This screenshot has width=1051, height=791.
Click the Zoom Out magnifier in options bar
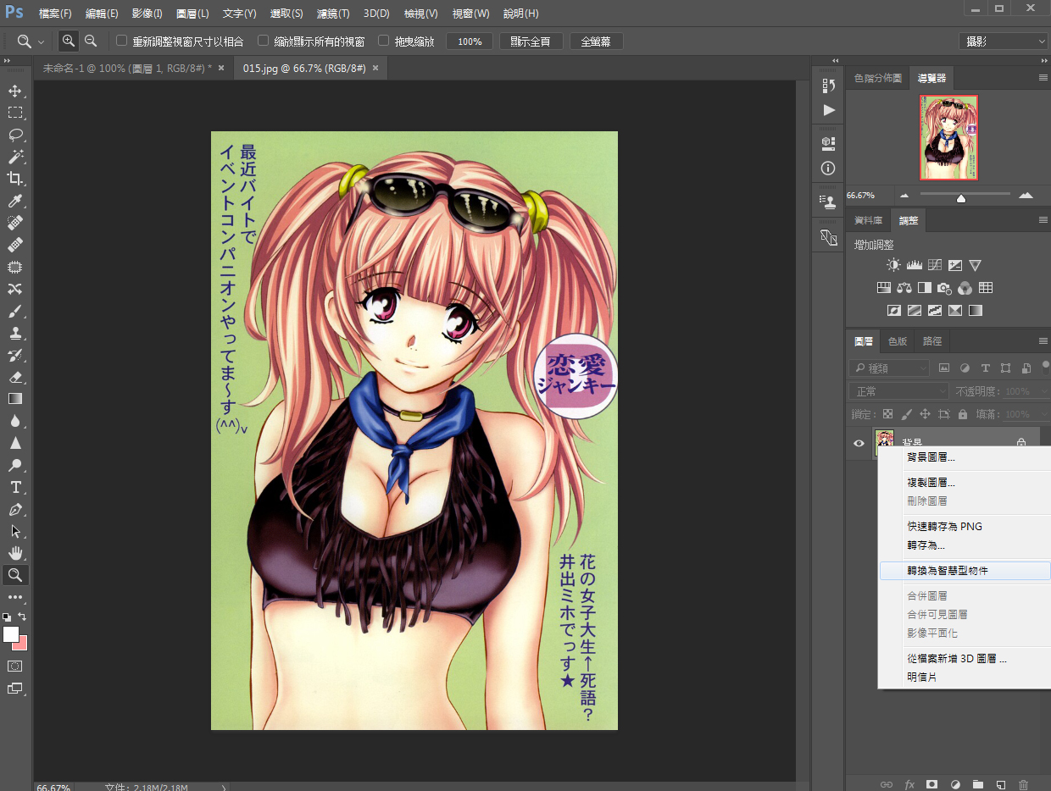coord(91,41)
